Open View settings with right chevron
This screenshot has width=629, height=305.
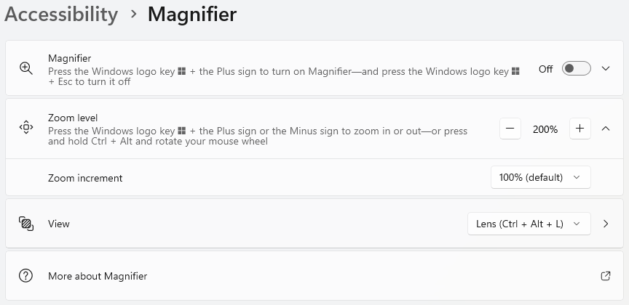pos(606,224)
